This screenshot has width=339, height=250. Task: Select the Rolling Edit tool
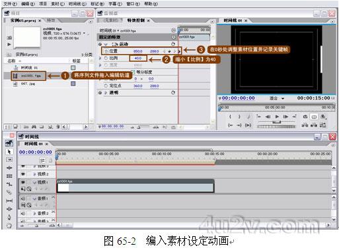(x=9, y=176)
